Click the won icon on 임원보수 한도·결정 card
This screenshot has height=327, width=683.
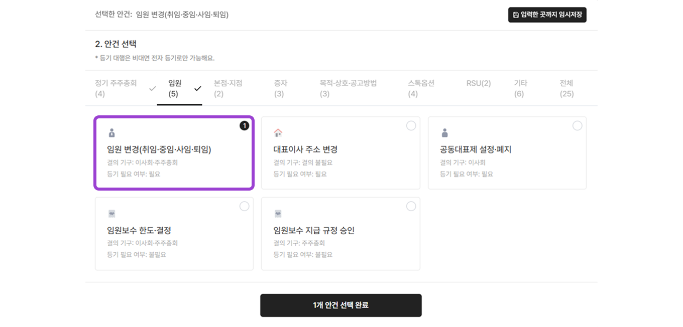tap(111, 214)
